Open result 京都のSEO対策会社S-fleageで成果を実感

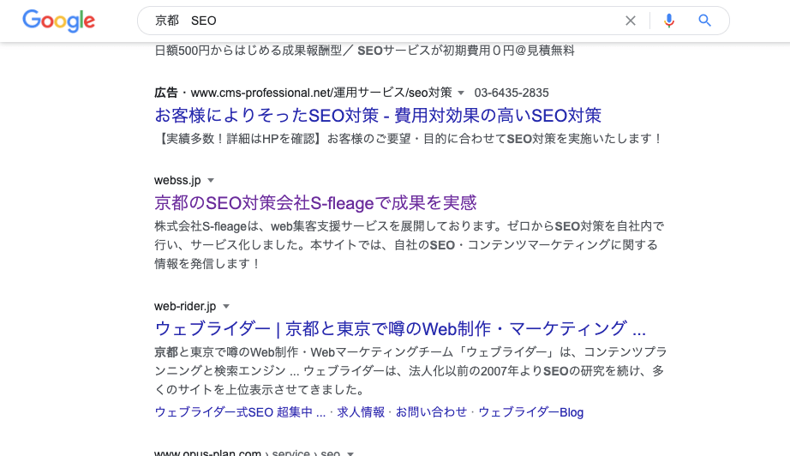click(x=315, y=202)
